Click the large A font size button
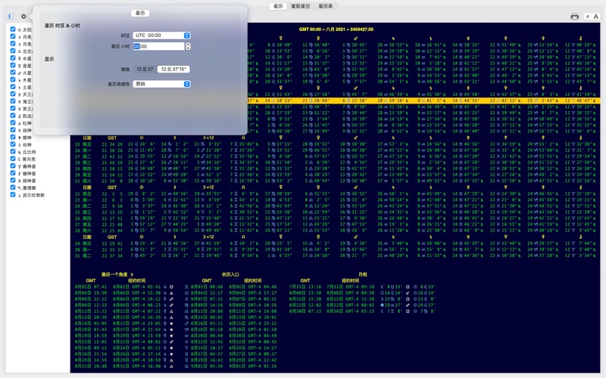Image resolution: width=606 pixels, height=378 pixels. 596,17
